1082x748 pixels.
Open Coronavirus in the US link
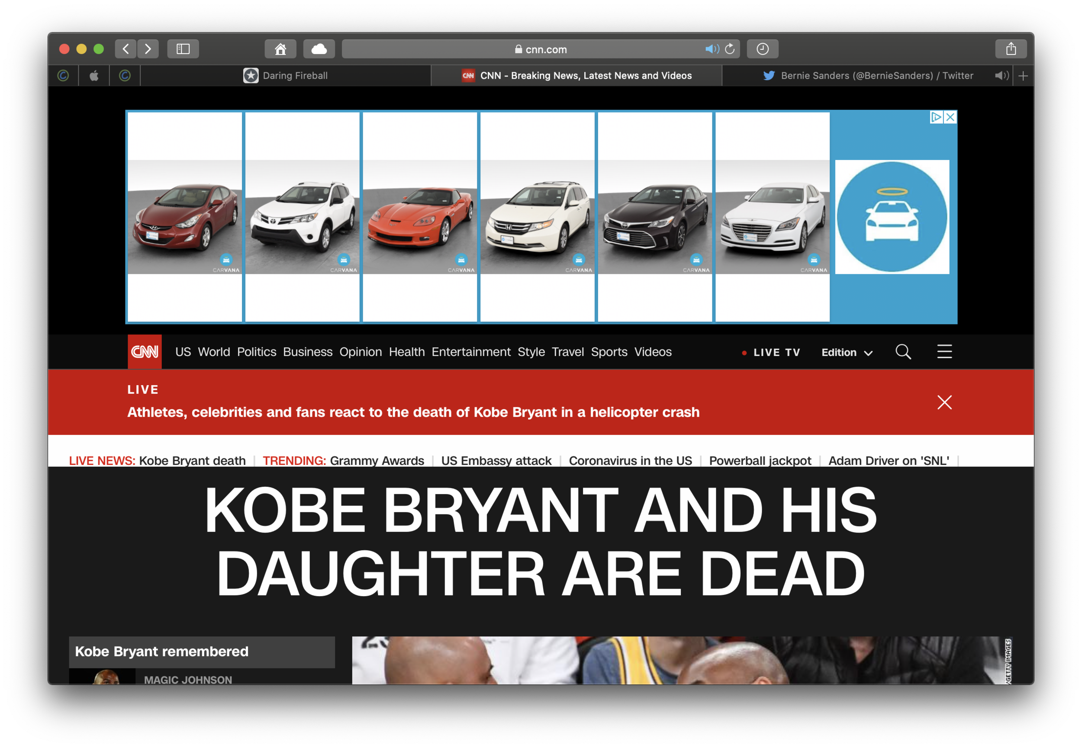630,460
